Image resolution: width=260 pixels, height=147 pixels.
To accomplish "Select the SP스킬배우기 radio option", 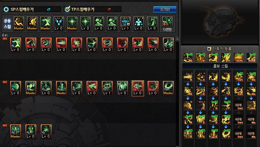I will click(6, 9).
